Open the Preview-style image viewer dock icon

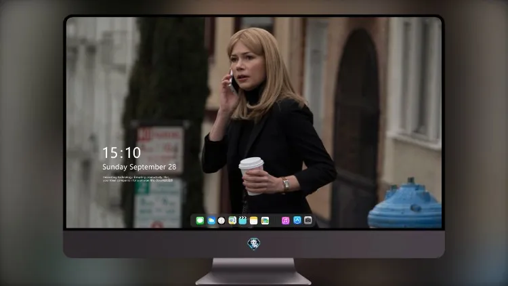coord(232,220)
